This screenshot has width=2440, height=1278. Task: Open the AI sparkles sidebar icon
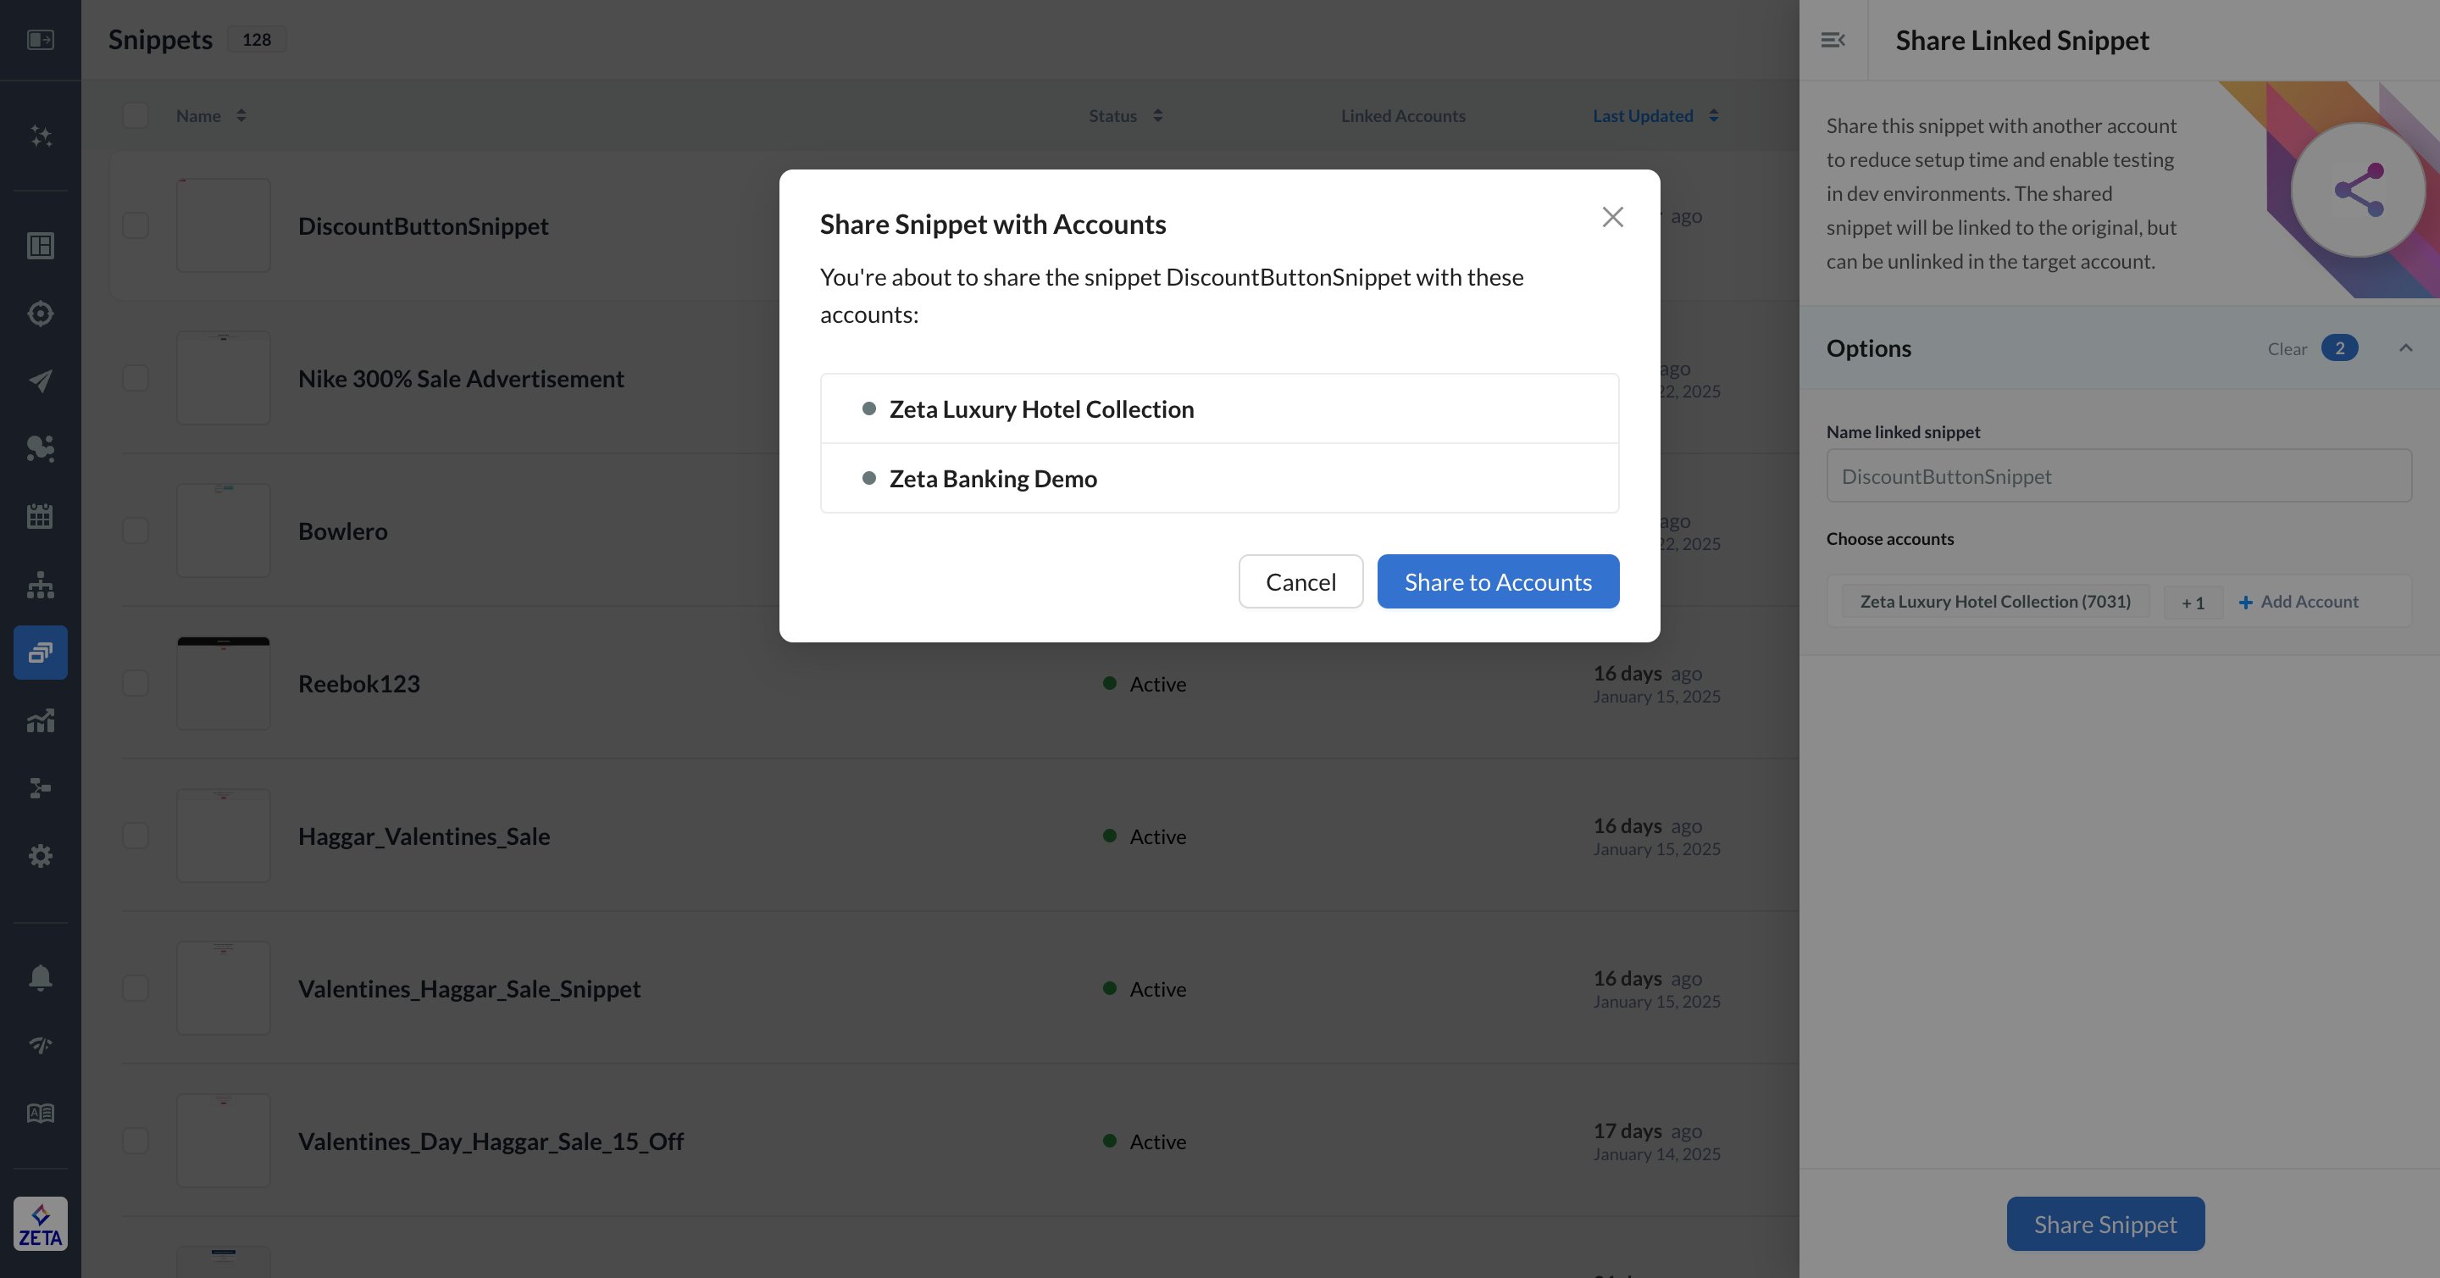41,136
